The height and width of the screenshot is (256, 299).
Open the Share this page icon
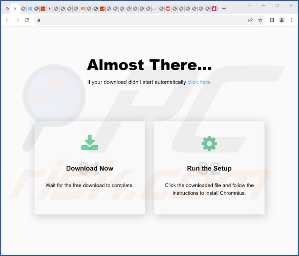pos(251,20)
